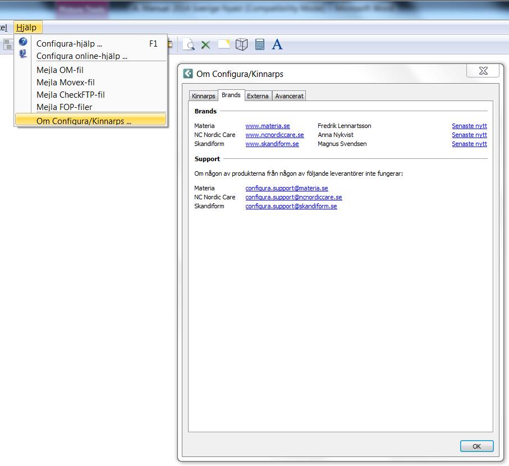Click the Configura logo icon in dialog title

point(188,74)
